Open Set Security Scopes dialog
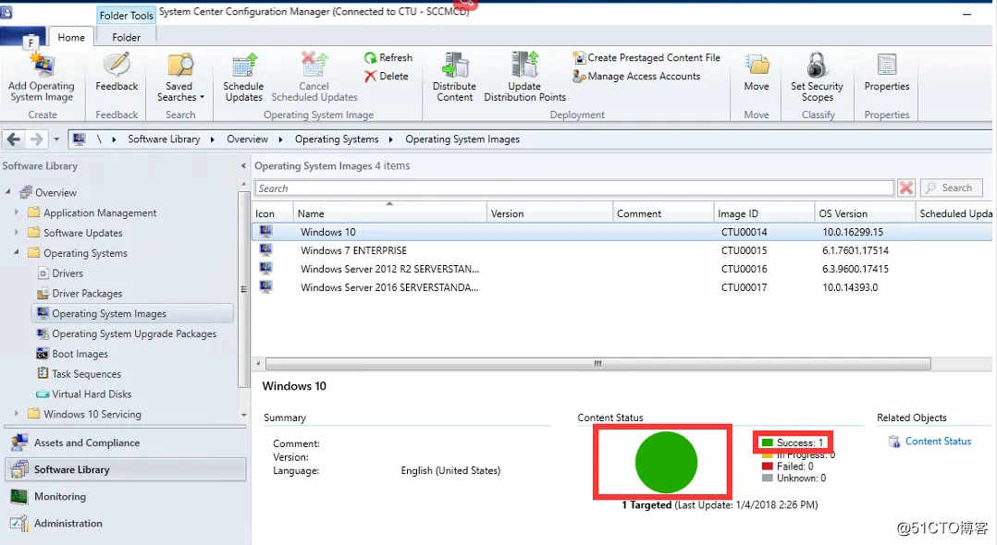Viewport: 997px width, 545px height. point(817,78)
